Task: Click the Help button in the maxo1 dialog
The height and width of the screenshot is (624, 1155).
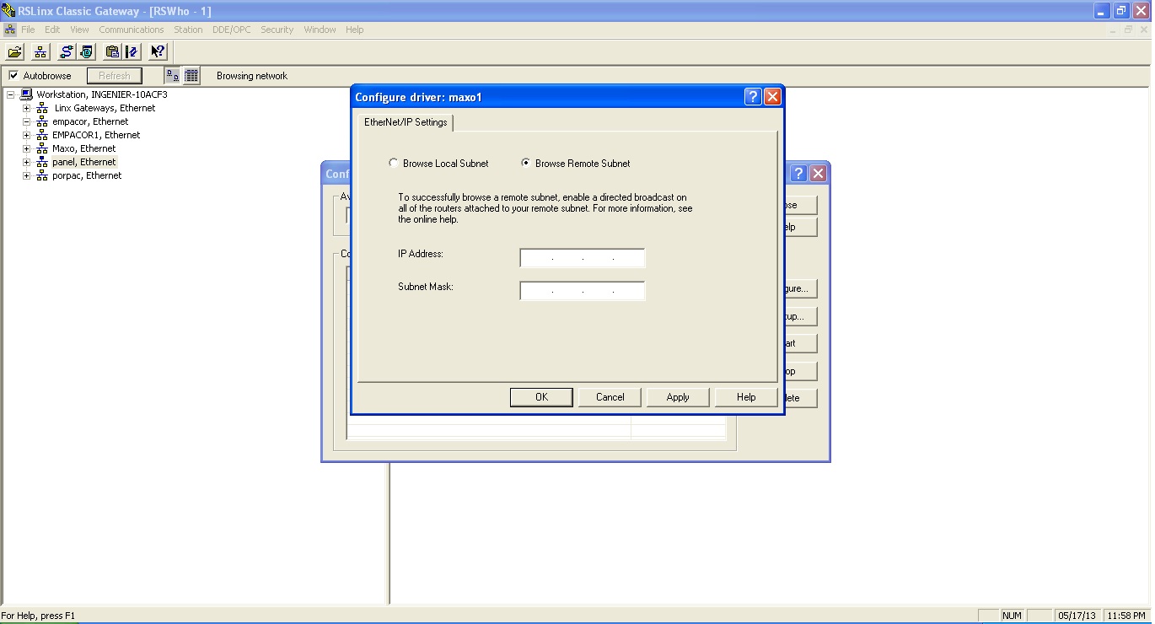Action: [746, 397]
